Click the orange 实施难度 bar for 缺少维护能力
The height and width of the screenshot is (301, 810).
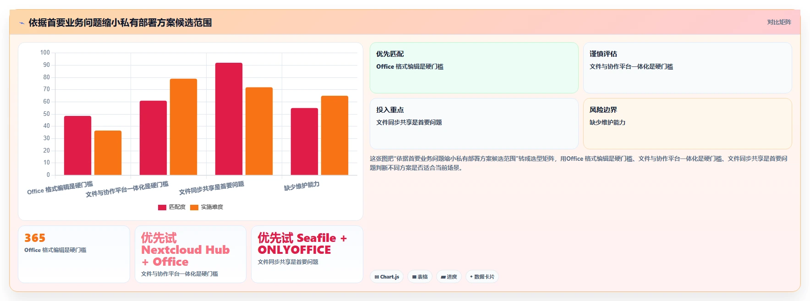point(334,135)
